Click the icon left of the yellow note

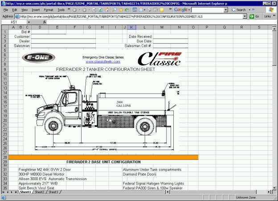[x=155, y=10]
